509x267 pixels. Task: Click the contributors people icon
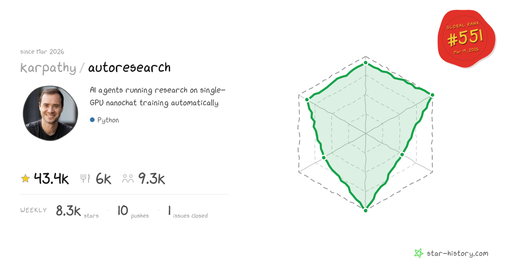[x=128, y=179]
